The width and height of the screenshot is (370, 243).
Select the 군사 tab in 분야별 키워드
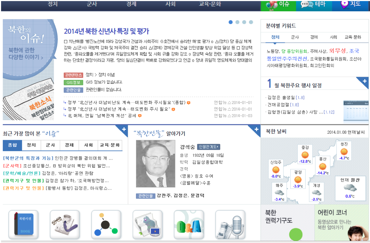click(295, 37)
